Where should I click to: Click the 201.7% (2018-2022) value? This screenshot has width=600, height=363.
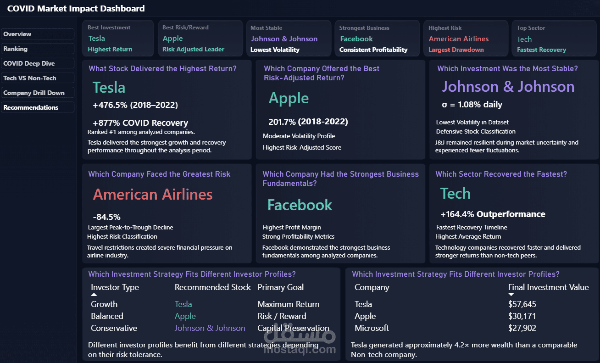[308, 122]
